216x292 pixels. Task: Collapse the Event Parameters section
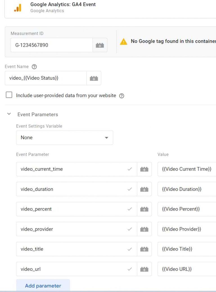9,114
